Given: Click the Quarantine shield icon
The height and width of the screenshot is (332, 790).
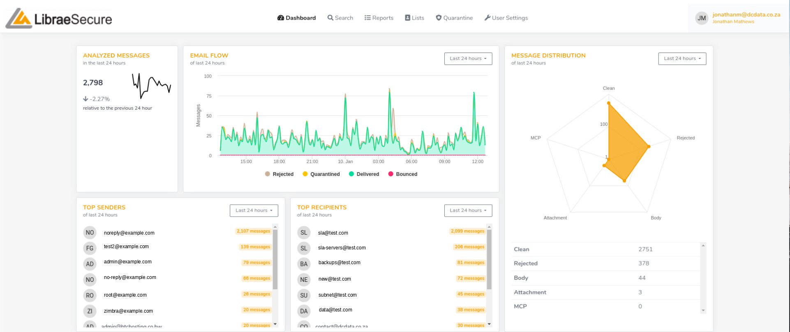Looking at the screenshot, I should [439, 18].
